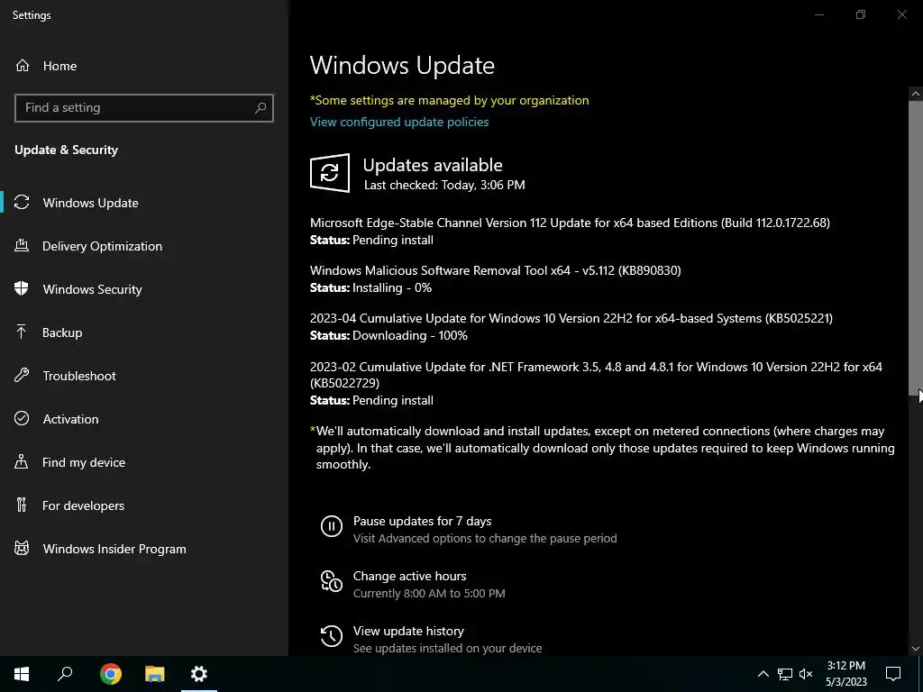923x692 pixels.
Task: Click the clock icon beside Change active hours
Action: pyautogui.click(x=332, y=581)
